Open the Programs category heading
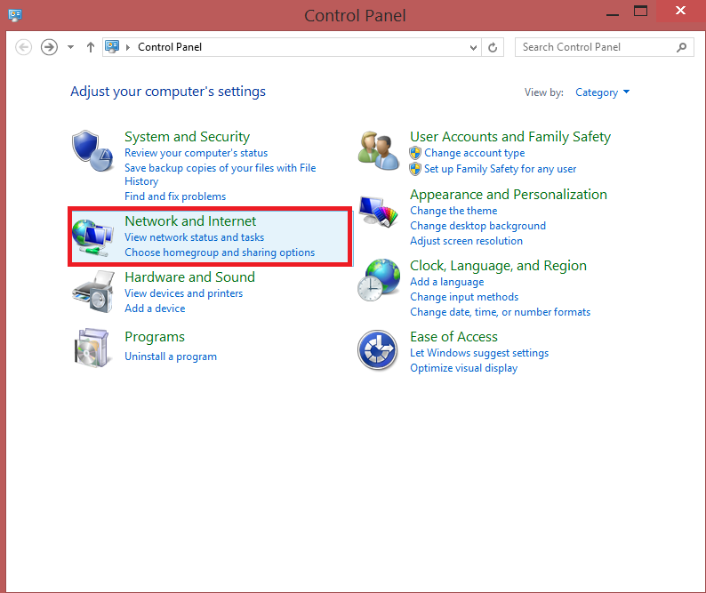Image resolution: width=706 pixels, height=593 pixels. click(x=155, y=337)
